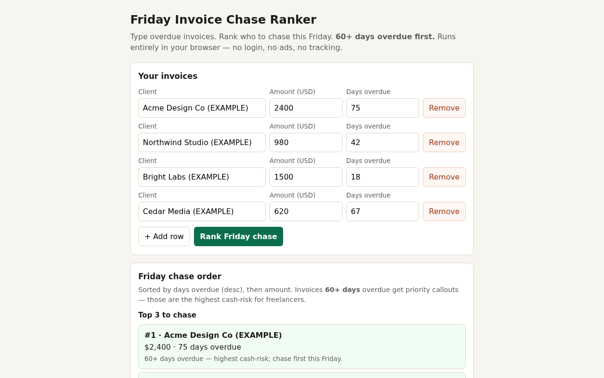Open the #1 Acme Design Co result card
Image resolution: width=604 pixels, height=378 pixels.
[302, 346]
